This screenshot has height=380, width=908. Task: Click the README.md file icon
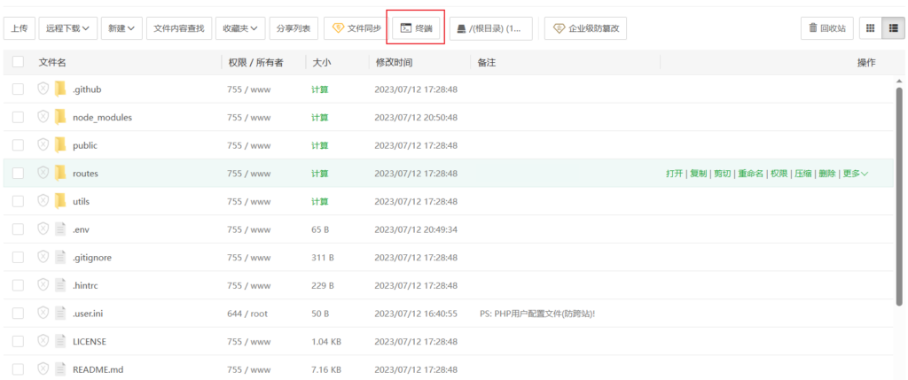click(60, 369)
